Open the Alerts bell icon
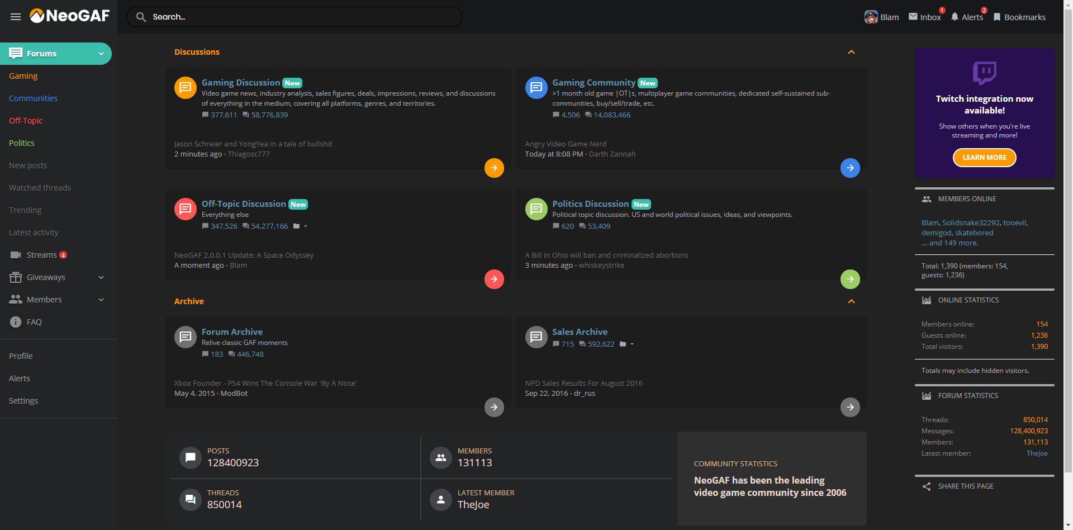Image resolution: width=1073 pixels, height=530 pixels. pos(955,17)
